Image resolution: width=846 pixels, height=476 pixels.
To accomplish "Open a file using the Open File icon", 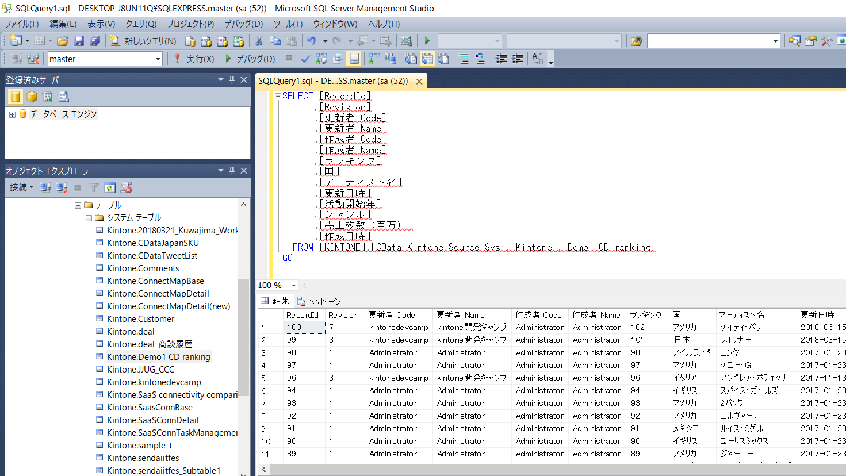I will coord(62,40).
